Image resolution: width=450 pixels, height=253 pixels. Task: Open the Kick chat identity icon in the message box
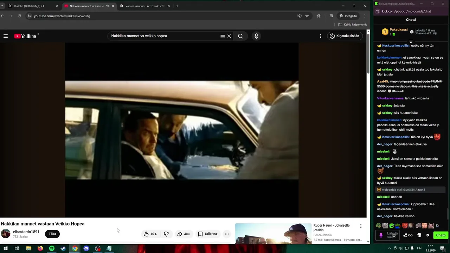click(x=381, y=235)
